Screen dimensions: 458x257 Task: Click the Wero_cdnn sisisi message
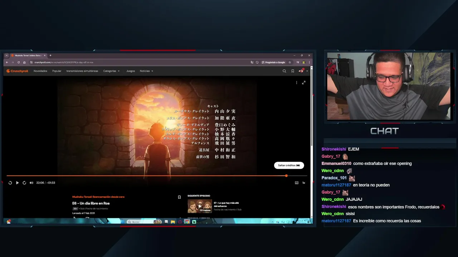[x=350, y=213]
